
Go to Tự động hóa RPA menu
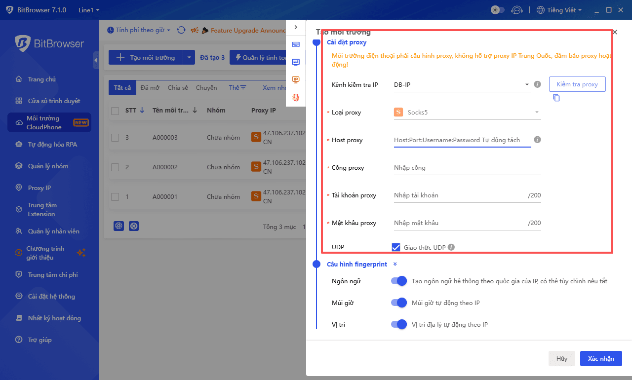[52, 145]
